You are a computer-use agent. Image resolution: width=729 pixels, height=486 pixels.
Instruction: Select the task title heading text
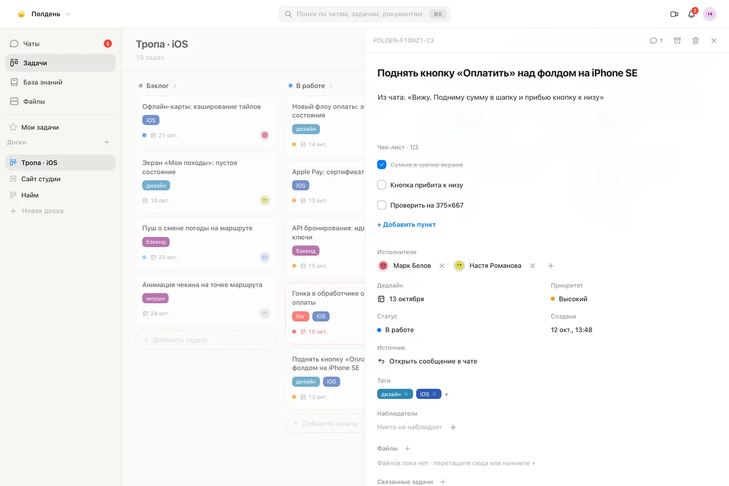(507, 73)
